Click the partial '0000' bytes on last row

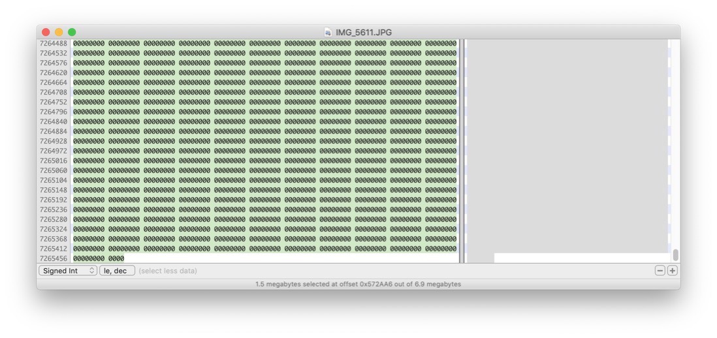click(116, 259)
